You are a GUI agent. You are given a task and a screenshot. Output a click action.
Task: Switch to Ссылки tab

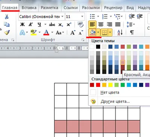click(70, 7)
